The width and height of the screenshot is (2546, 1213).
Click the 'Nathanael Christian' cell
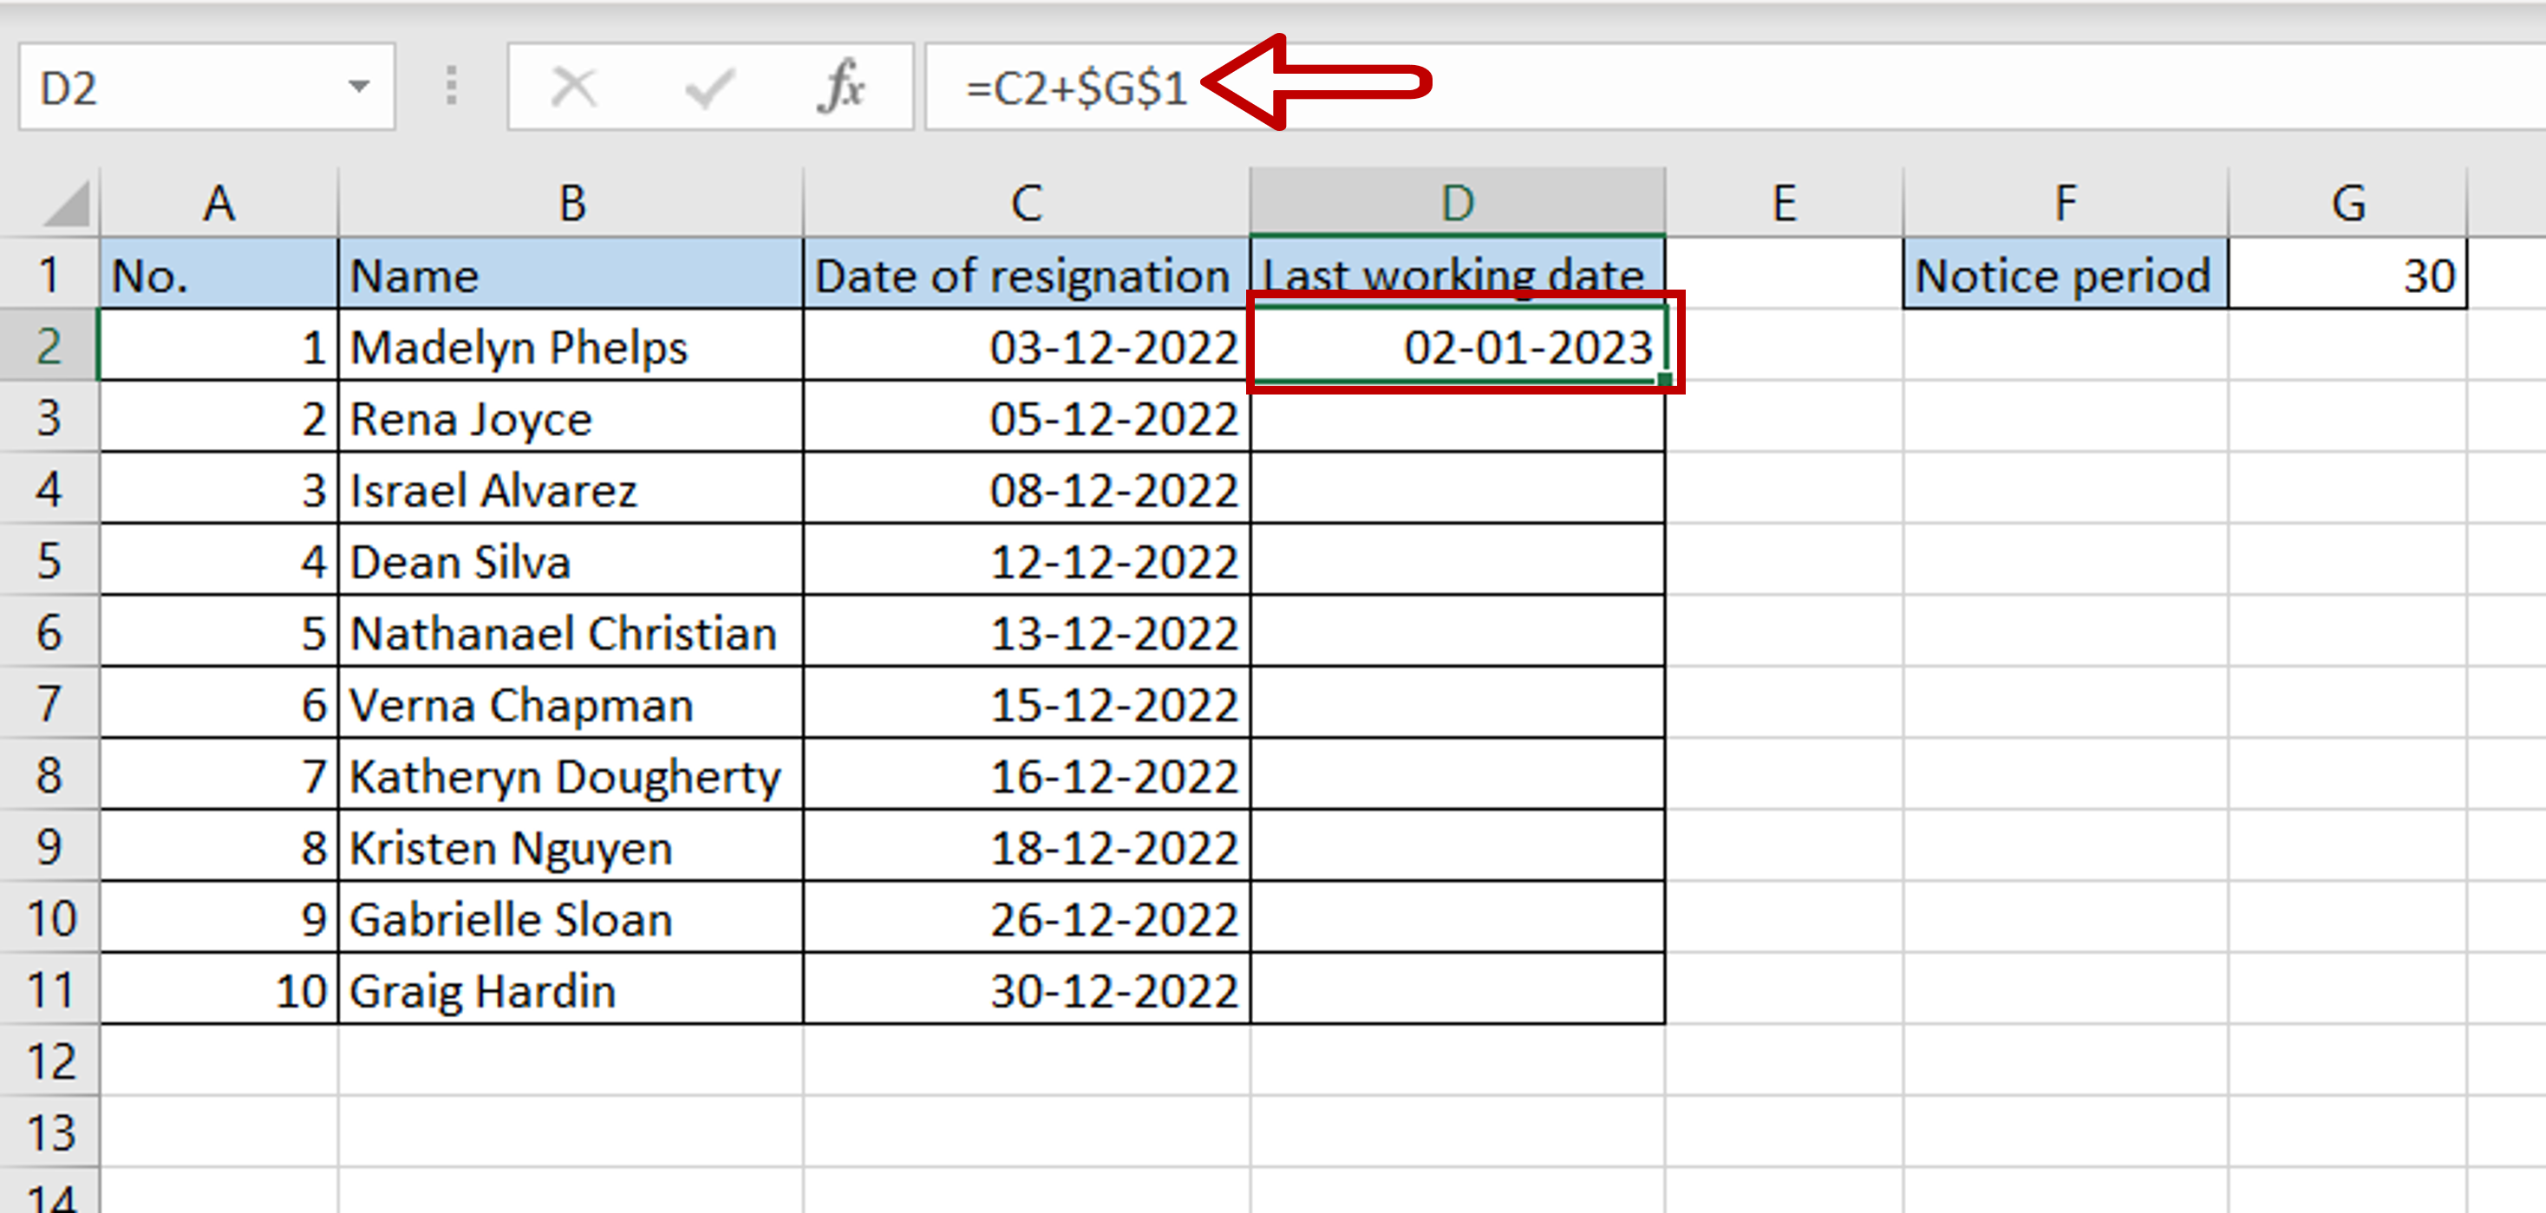pyautogui.click(x=571, y=632)
